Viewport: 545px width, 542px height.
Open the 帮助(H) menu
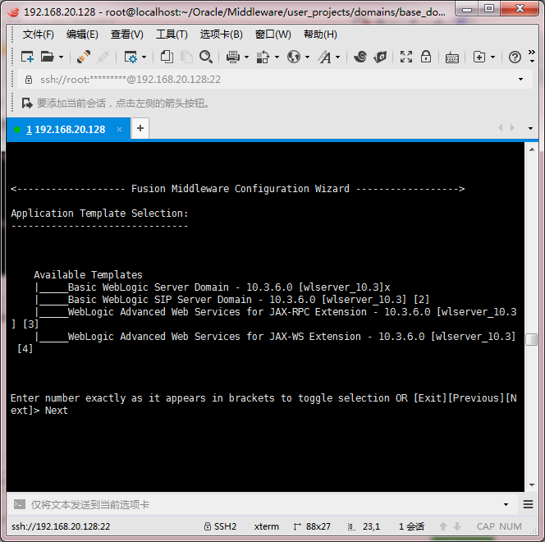tap(320, 34)
